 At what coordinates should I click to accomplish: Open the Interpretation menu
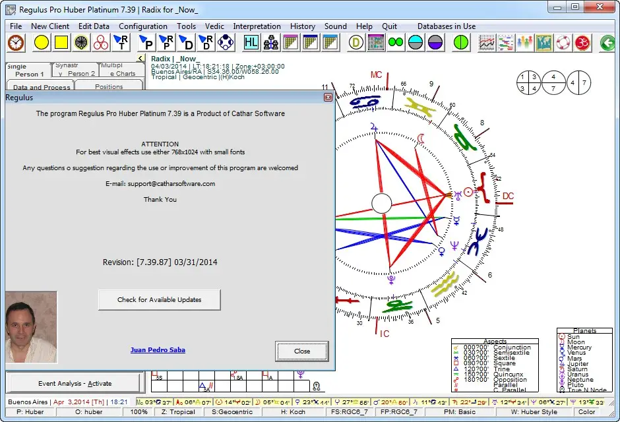pos(257,26)
